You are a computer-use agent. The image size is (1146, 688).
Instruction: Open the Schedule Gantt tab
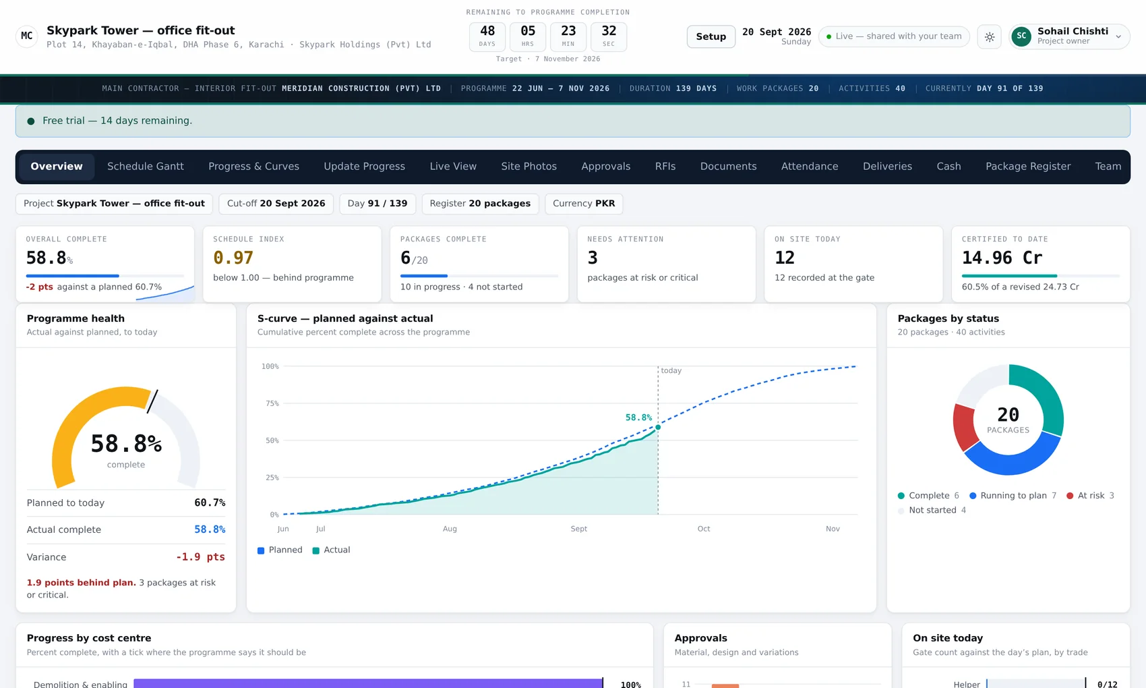tap(146, 167)
